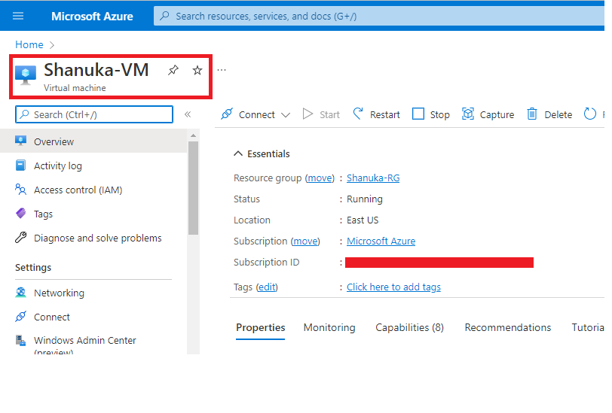
Task: Mark Shanuka-VM as favorite with star
Action: (197, 70)
